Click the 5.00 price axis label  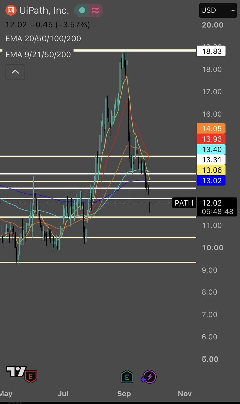pos(210,359)
